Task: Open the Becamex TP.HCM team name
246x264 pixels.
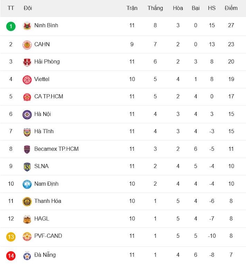Action: [x=56, y=149]
